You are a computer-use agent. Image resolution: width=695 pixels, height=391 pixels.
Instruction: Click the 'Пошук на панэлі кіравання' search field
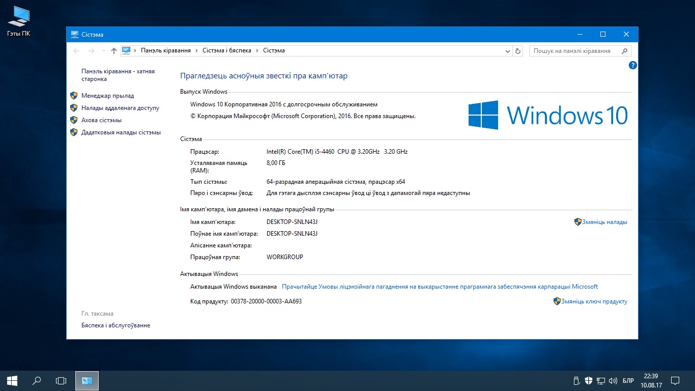point(575,51)
